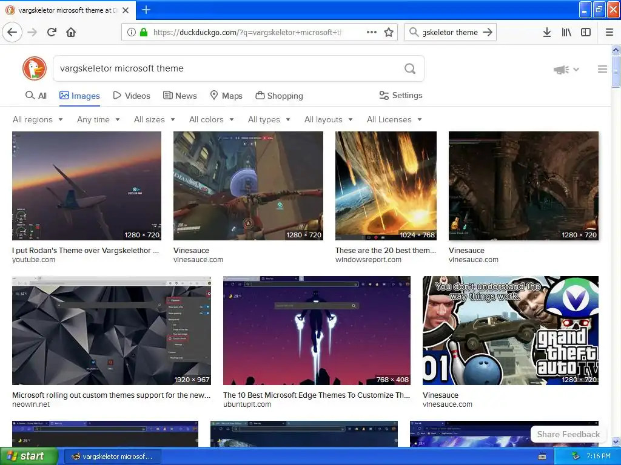
Task: Click the scrollbar down arrow
Action: pyautogui.click(x=616, y=441)
